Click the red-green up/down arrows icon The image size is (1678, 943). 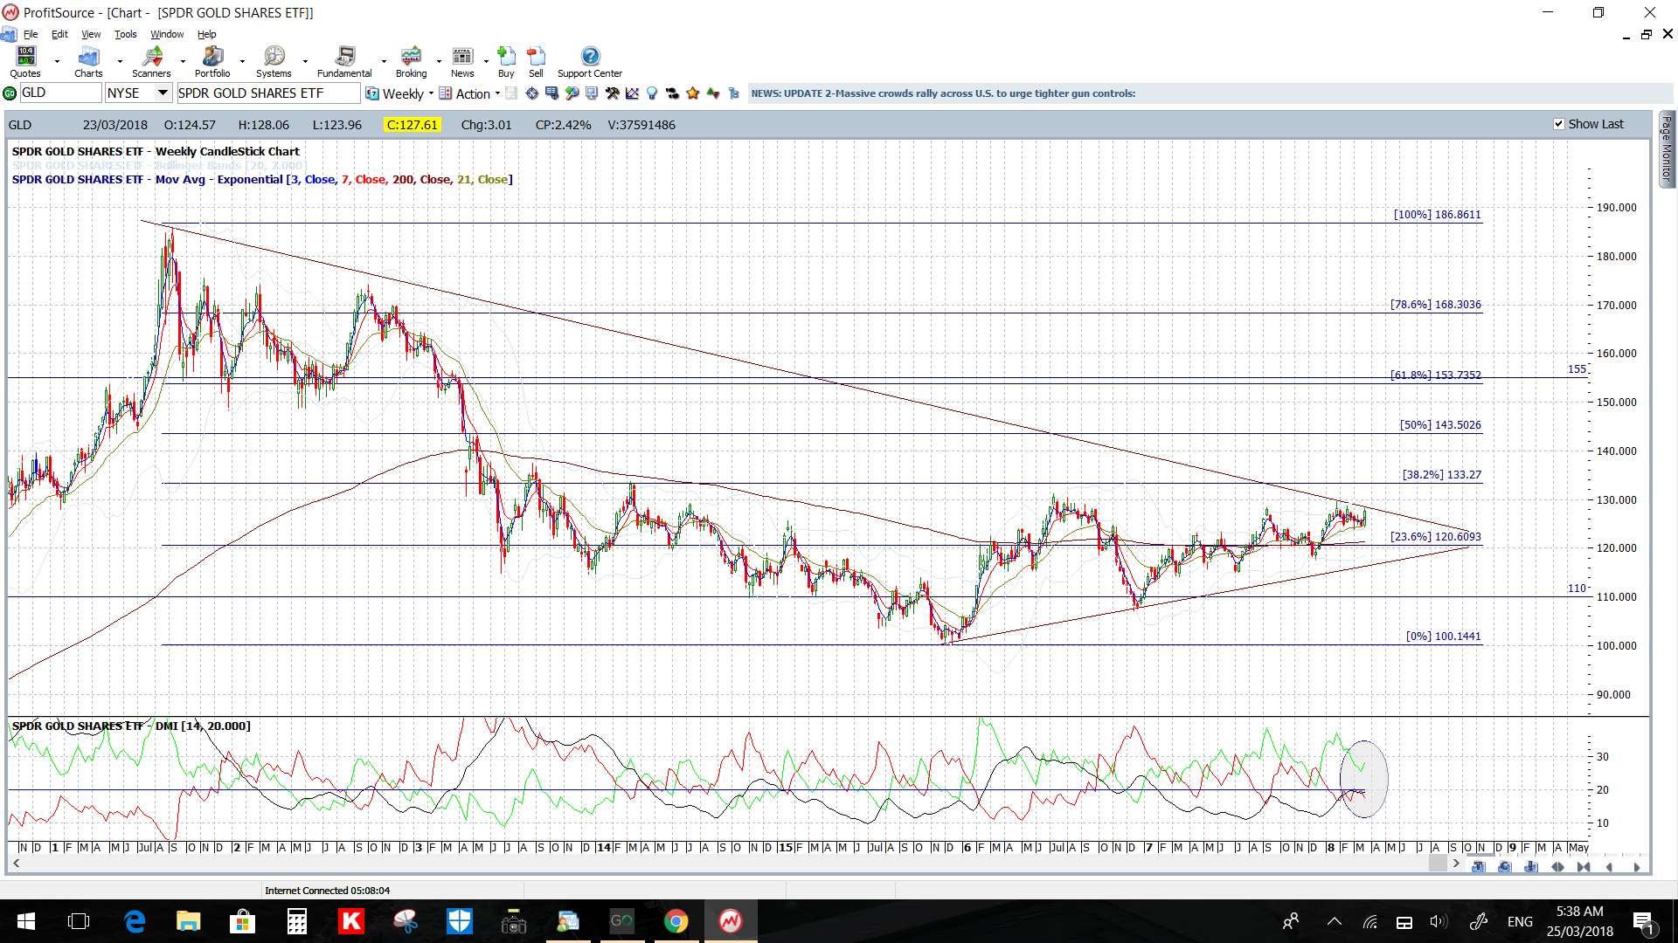click(713, 93)
